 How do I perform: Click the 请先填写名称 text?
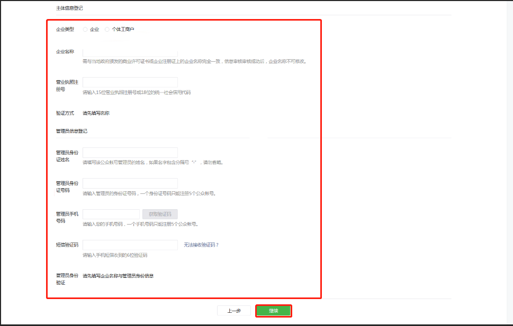(x=96, y=113)
